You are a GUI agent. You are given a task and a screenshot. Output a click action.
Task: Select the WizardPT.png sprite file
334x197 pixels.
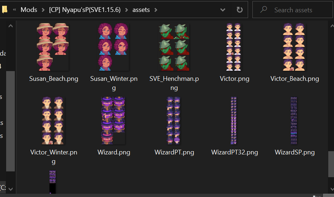(174, 121)
